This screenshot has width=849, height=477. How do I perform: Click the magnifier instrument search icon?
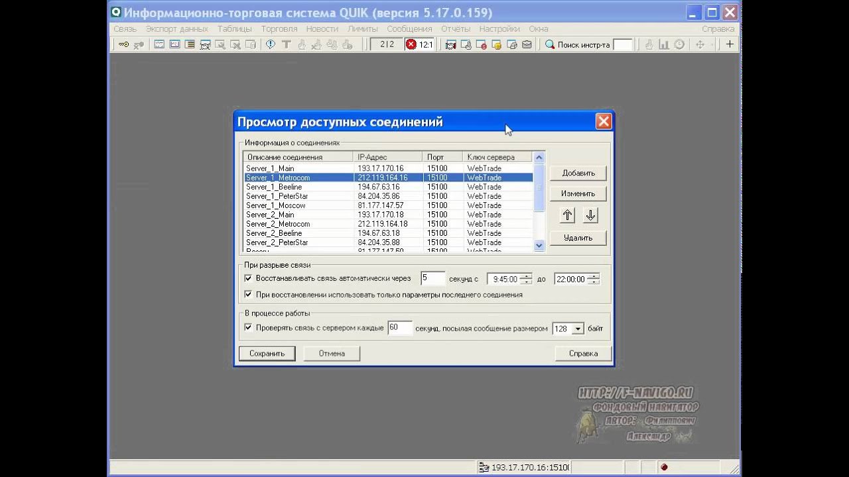pos(550,44)
